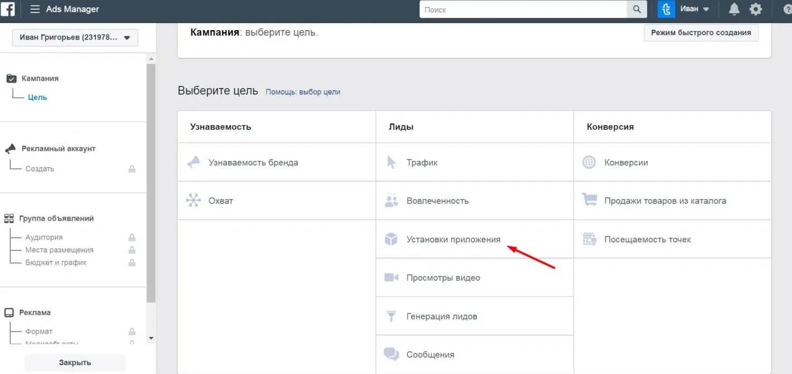The height and width of the screenshot is (374, 792).
Task: Click the sidebar scrollbar down arrow
Action: [151, 338]
